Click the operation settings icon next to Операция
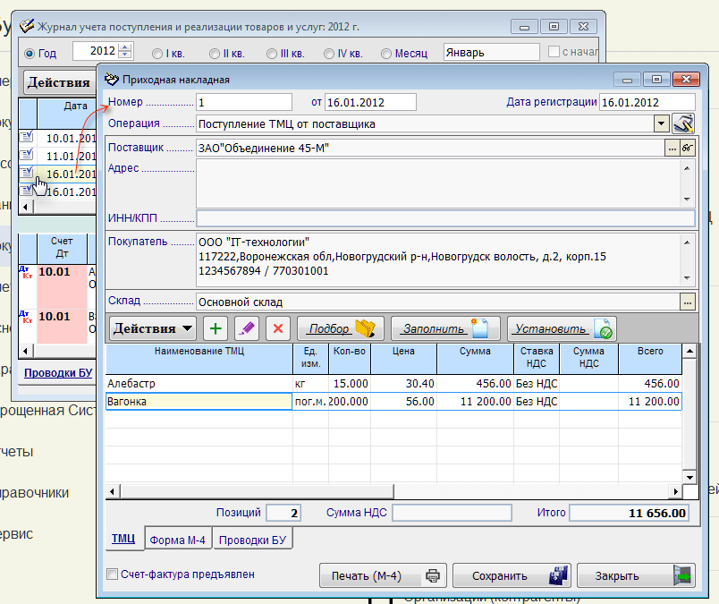The image size is (719, 604). click(x=683, y=123)
